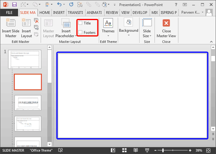Click the Preserve master icon in Edit Master
Viewport: 216px width, 154px height.
point(37,34)
